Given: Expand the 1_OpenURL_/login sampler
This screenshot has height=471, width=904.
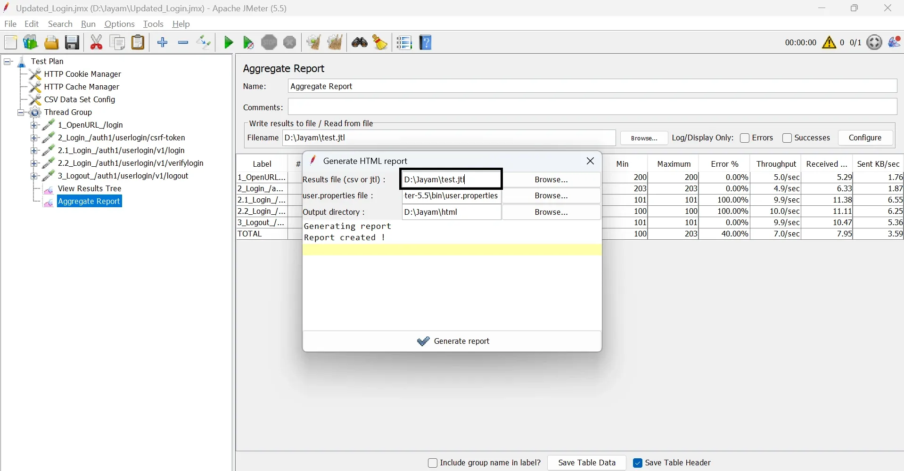Looking at the screenshot, I should [34, 125].
